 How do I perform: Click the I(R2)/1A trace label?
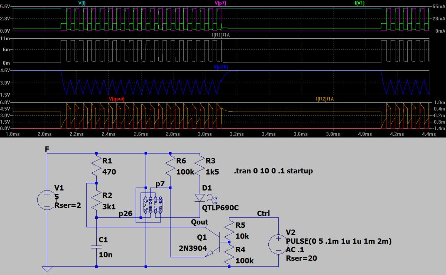coord(324,99)
